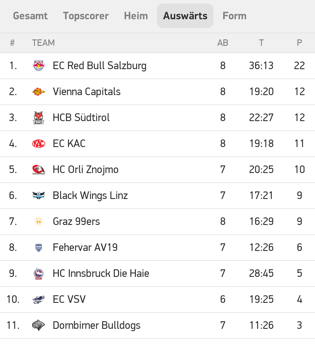Click the Fehervar AV19 crest icon

pyautogui.click(x=38, y=247)
